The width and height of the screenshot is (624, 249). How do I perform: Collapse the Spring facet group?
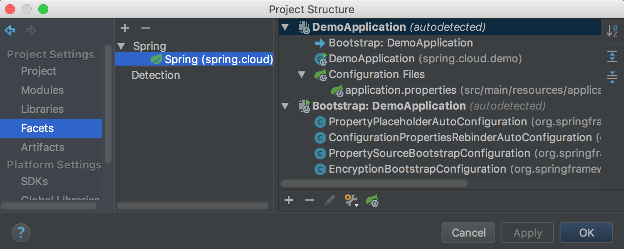[121, 46]
